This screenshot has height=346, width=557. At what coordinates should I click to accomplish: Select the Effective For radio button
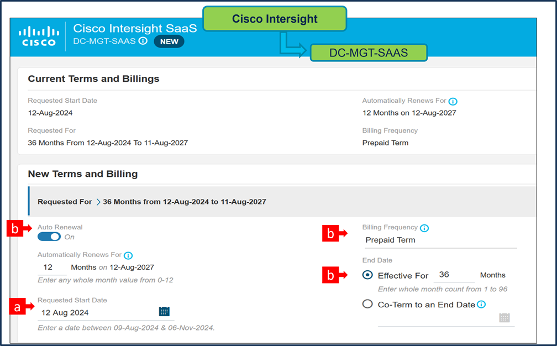click(x=367, y=275)
